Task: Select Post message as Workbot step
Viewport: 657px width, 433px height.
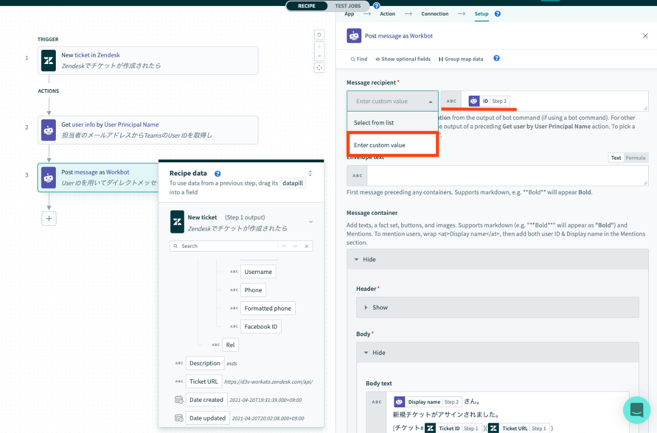Action: (99, 177)
